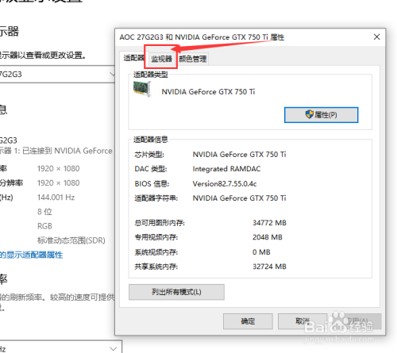Click the Version82.7.55.0.4c BIOS value
Screen dimensions: 397x353
[x=225, y=183]
